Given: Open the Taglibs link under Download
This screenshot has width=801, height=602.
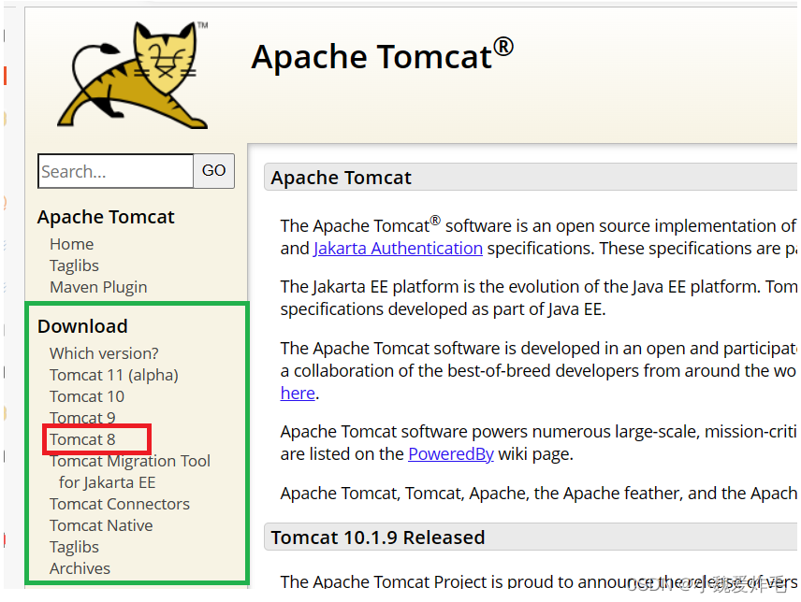Looking at the screenshot, I should tap(74, 547).
